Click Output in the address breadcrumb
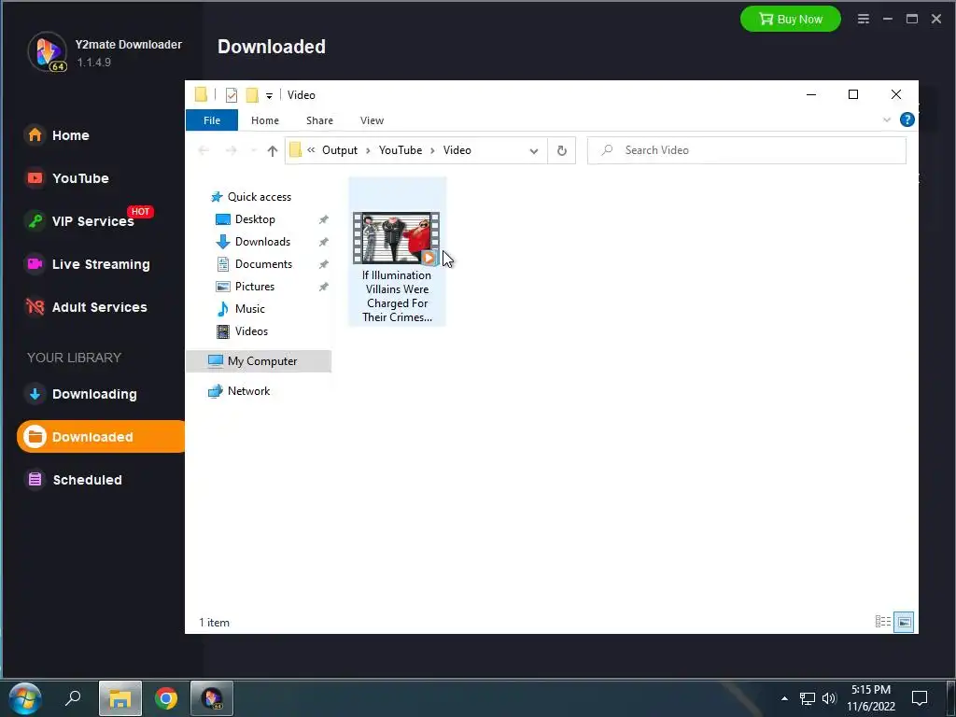The width and height of the screenshot is (956, 717). (x=340, y=150)
